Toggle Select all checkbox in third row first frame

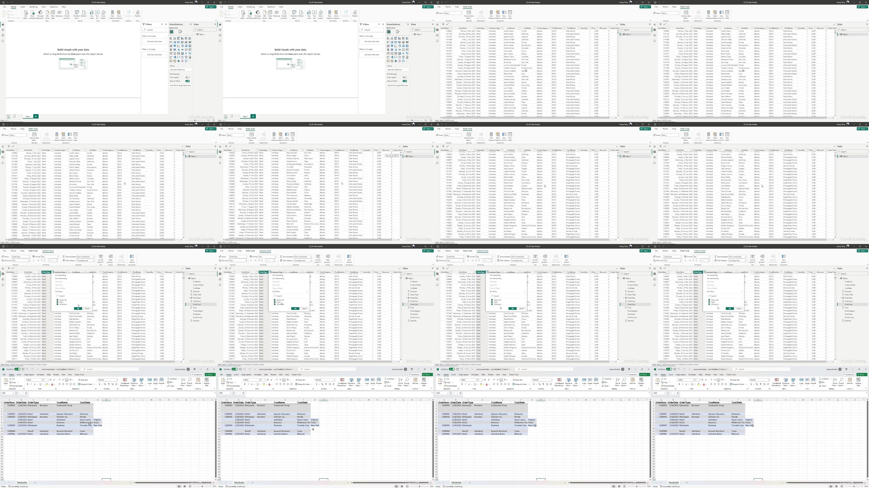[x=58, y=300]
